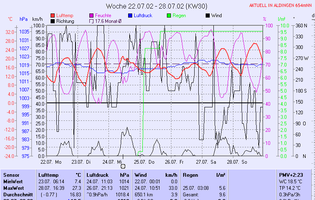
Task: Click the white 17.6 Monat-Ø legend box
Action: (x=91, y=21)
